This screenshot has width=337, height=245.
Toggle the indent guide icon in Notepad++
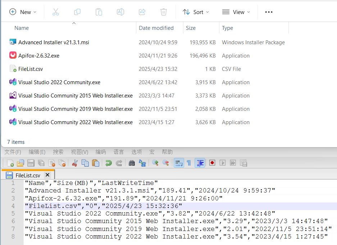tap(200, 163)
